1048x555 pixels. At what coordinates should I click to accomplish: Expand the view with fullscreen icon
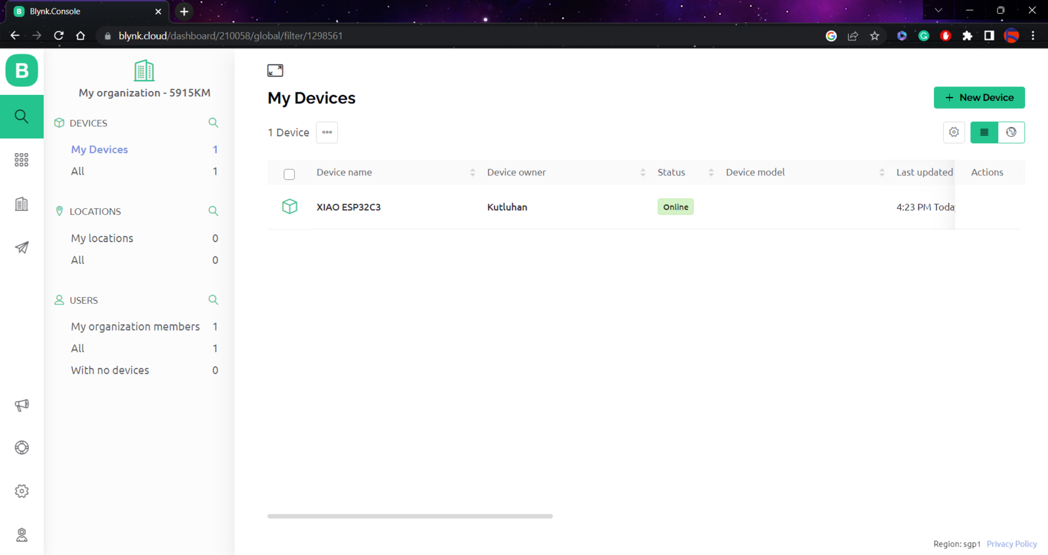click(275, 70)
